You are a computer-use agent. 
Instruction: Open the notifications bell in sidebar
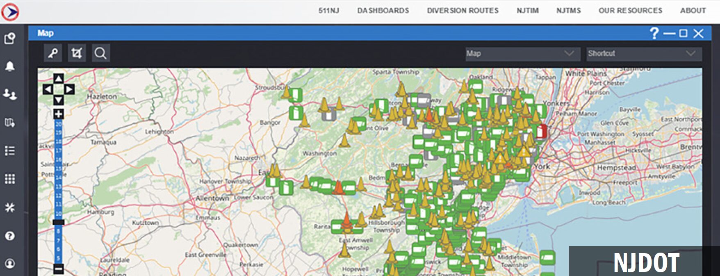click(10, 66)
